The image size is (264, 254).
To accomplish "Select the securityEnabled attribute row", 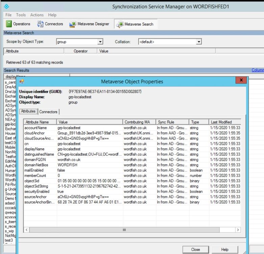I will pos(132,191).
